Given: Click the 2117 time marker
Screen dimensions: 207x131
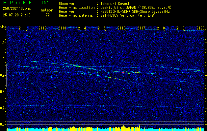Looking at the screenshot, I should pos(141,28).
